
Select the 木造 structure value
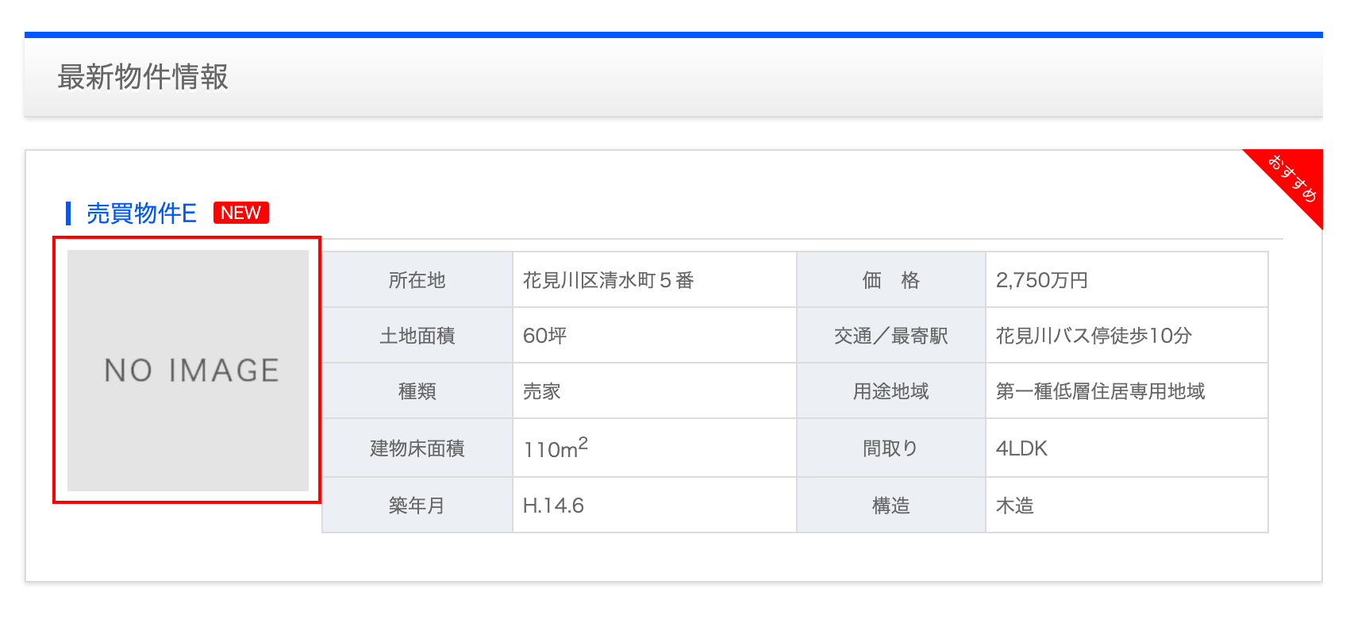tap(1014, 506)
